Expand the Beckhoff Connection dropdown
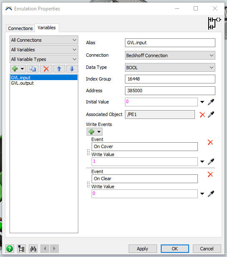 170,55
